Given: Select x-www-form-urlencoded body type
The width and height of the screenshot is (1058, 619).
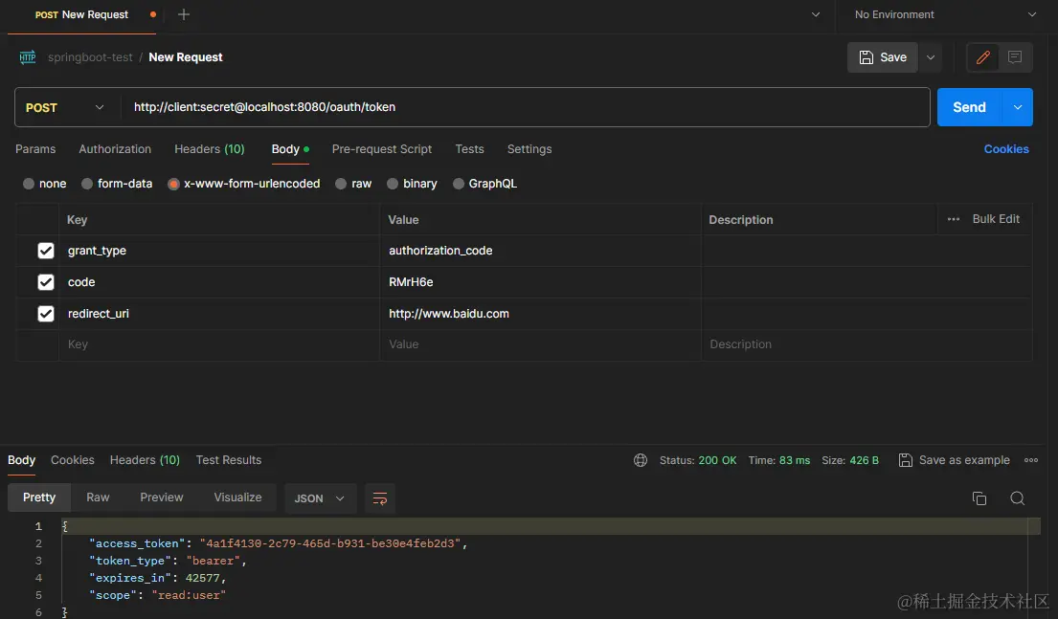Looking at the screenshot, I should coord(244,184).
